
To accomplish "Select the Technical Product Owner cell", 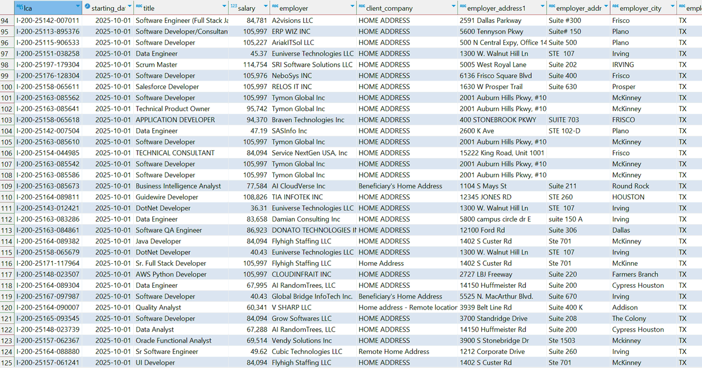I will [x=181, y=109].
